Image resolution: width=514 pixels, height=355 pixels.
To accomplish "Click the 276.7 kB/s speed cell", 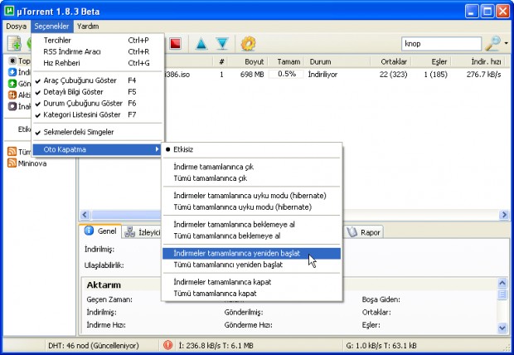I will [483, 75].
